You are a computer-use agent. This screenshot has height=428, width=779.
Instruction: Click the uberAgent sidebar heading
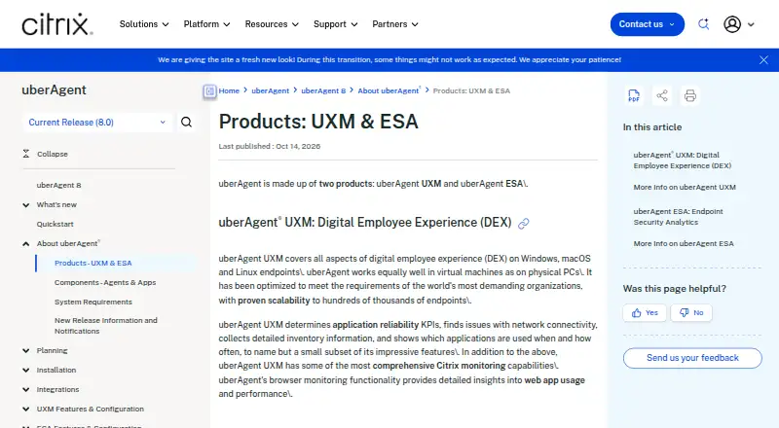[x=54, y=89]
